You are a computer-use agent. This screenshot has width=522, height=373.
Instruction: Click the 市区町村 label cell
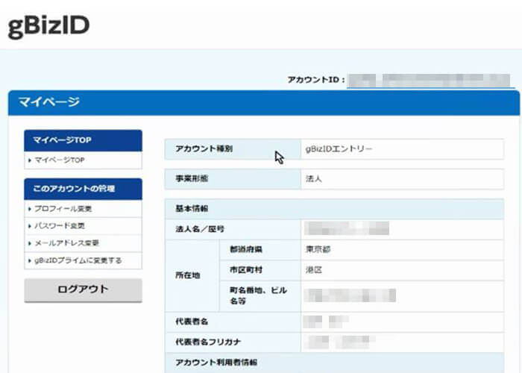[260, 270]
